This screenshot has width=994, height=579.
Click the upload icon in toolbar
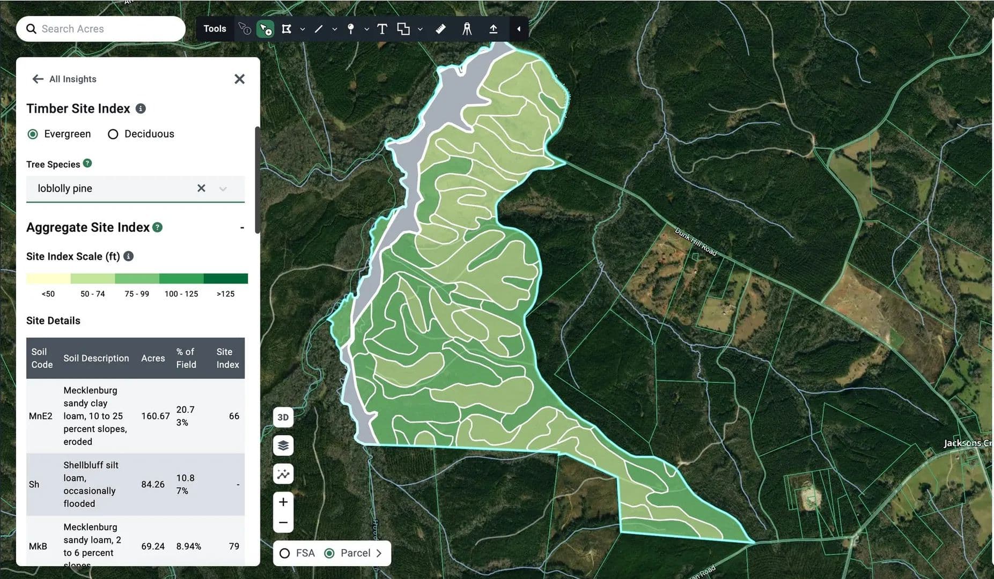pyautogui.click(x=493, y=29)
